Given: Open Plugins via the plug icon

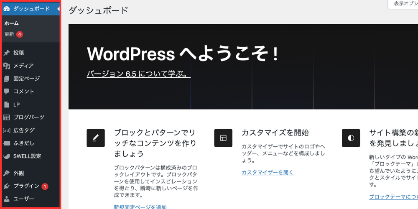Looking at the screenshot, I should point(7,186).
